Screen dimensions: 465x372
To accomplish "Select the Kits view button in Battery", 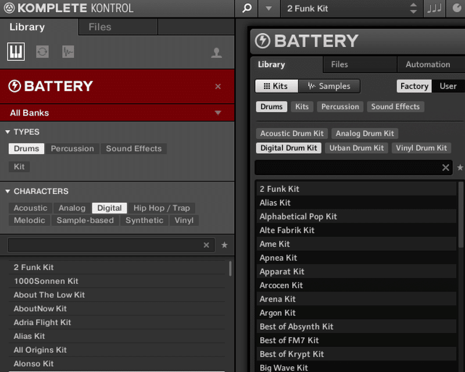I will (277, 86).
